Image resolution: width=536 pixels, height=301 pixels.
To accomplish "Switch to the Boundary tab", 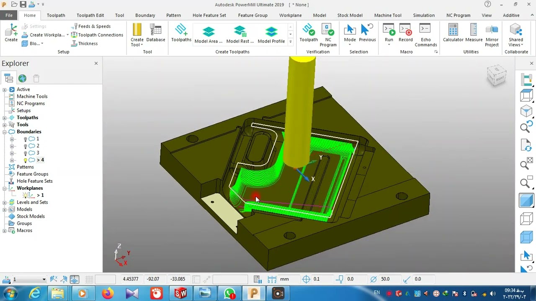I will pyautogui.click(x=145, y=15).
